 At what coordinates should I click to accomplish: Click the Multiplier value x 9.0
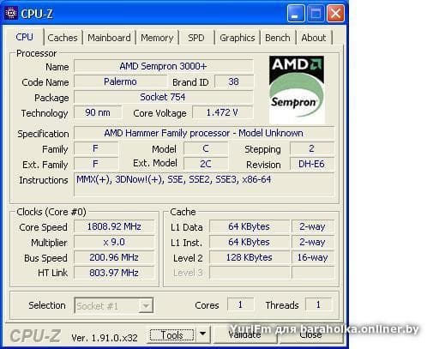[x=114, y=242]
